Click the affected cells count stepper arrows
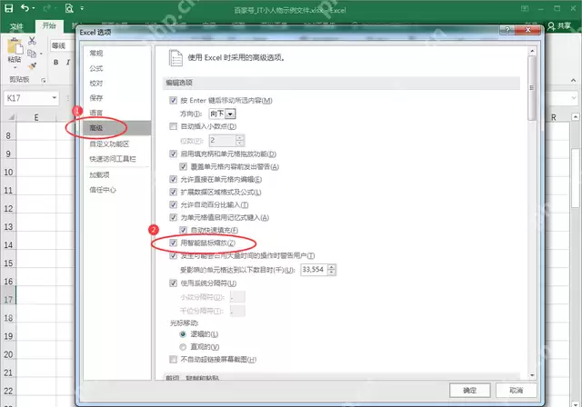The height and width of the screenshot is (407, 582). click(x=331, y=270)
